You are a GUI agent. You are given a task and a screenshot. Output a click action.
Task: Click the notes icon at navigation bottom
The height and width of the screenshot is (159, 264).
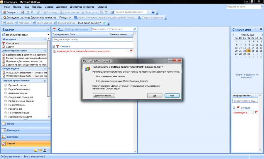(x=35, y=150)
